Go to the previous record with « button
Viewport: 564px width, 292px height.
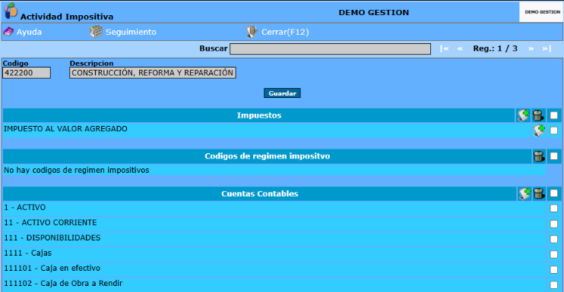tap(460, 49)
